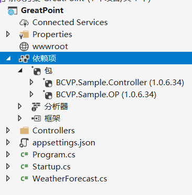Expand the Controllers folder arrow

click(8, 130)
